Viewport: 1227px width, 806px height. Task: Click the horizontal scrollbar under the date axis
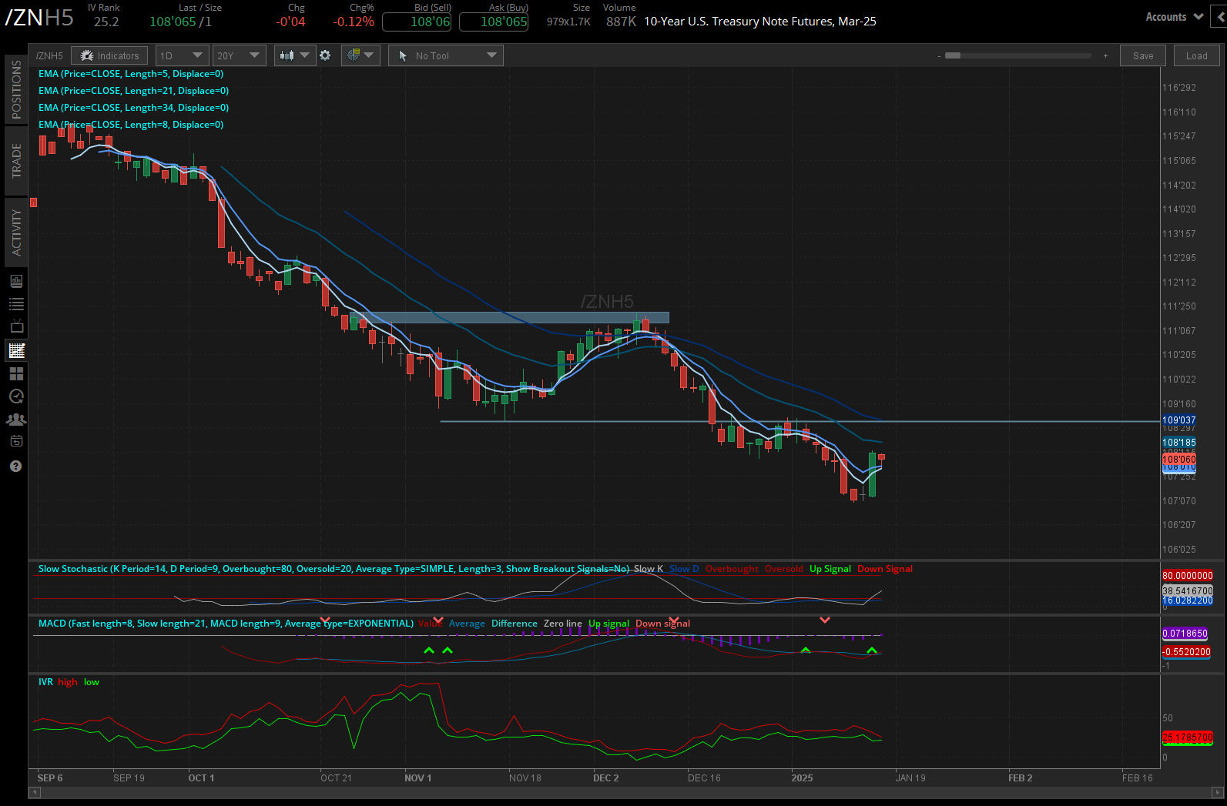(x=625, y=791)
